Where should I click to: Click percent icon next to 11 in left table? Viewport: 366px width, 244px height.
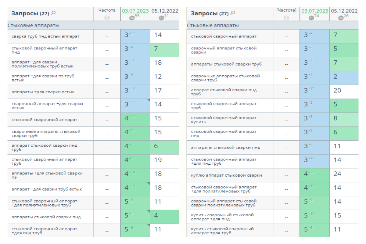(x=162, y=18)
